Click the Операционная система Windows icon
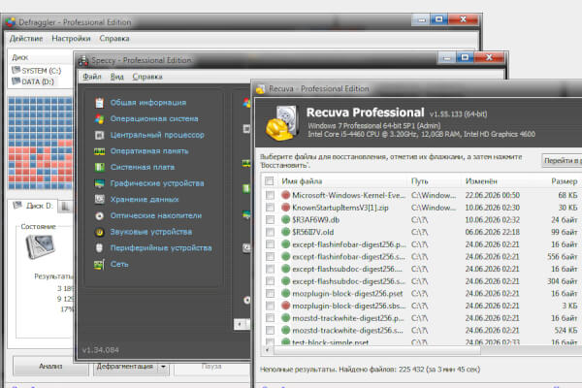This screenshot has width=582, height=388. pos(99,118)
